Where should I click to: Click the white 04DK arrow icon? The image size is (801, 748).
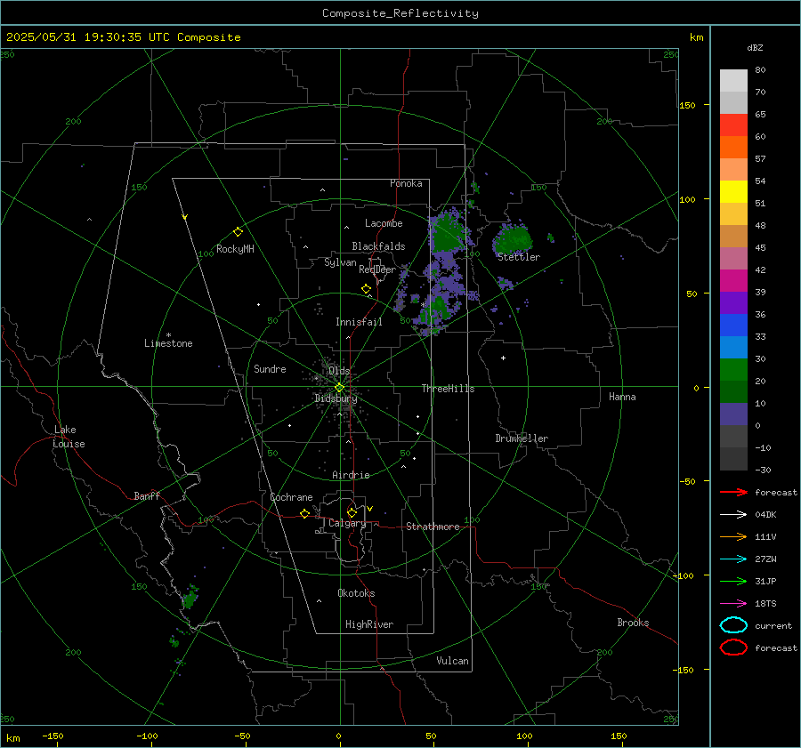coord(733,514)
